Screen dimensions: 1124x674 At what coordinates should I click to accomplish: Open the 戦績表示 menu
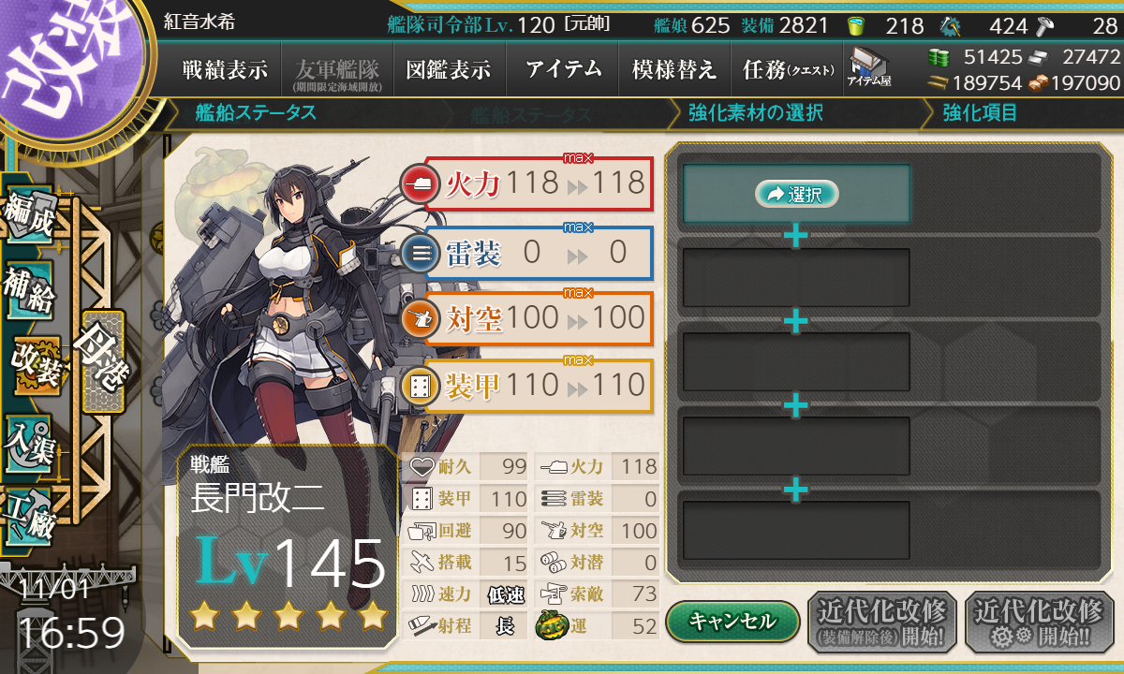(225, 70)
